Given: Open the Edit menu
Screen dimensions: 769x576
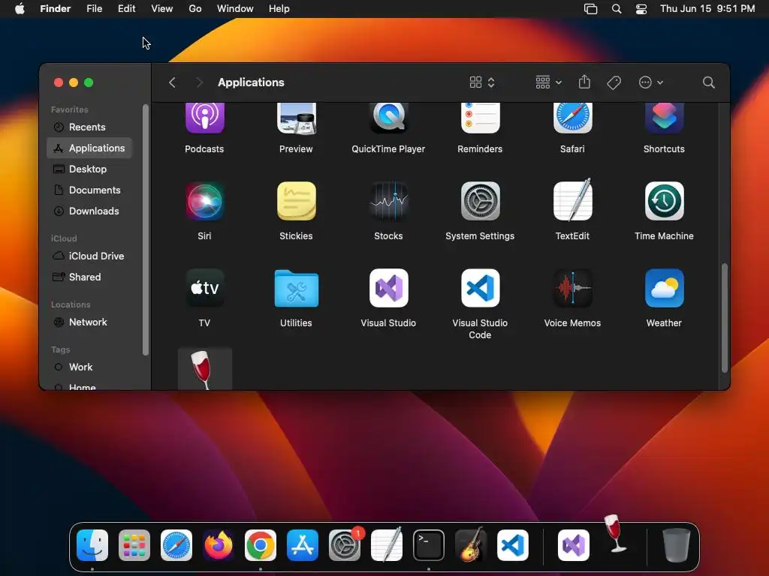Looking at the screenshot, I should click(x=126, y=9).
